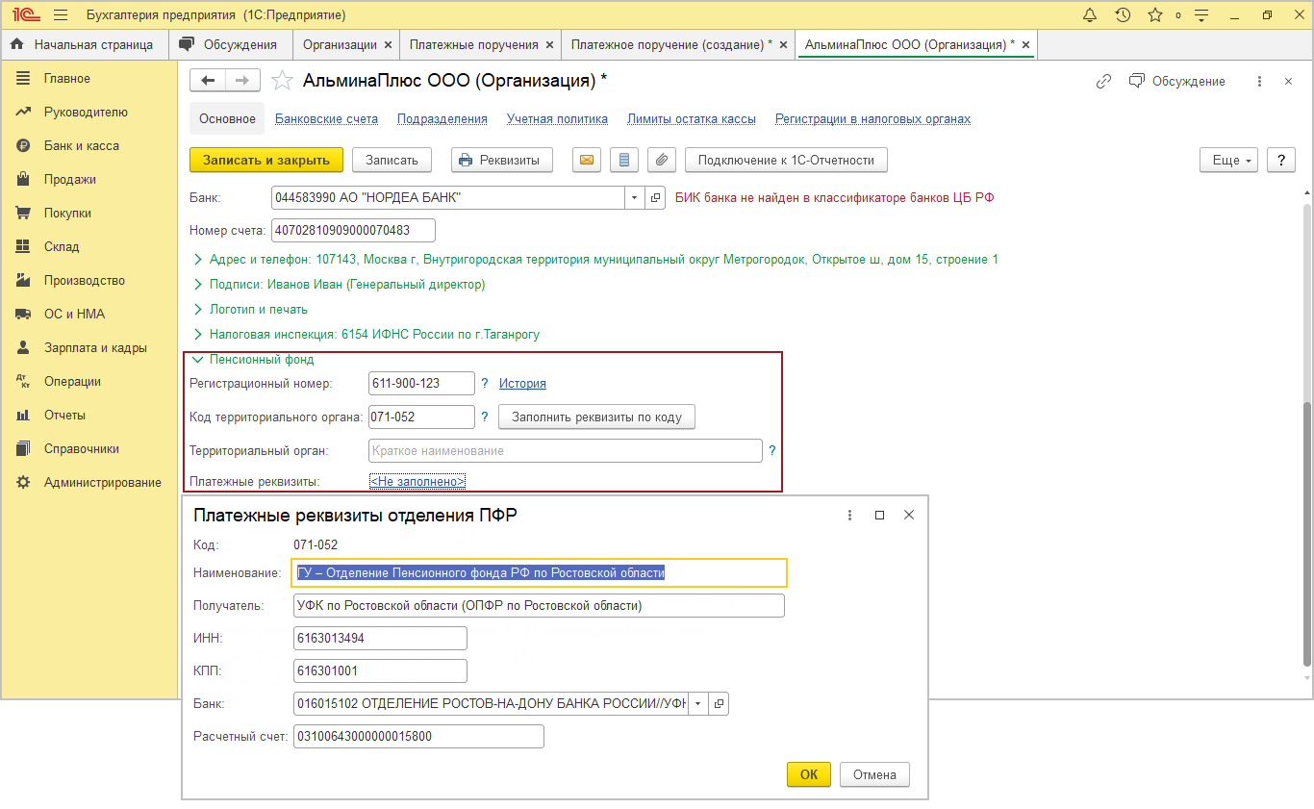Screen dimensions: 1314x809
Task: Open ПФР dialog three-dot menu
Action: click(849, 516)
